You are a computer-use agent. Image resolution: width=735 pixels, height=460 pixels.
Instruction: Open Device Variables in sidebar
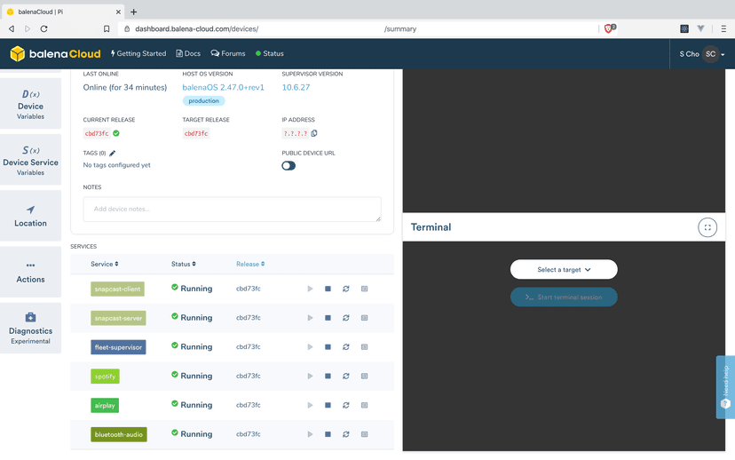31,104
